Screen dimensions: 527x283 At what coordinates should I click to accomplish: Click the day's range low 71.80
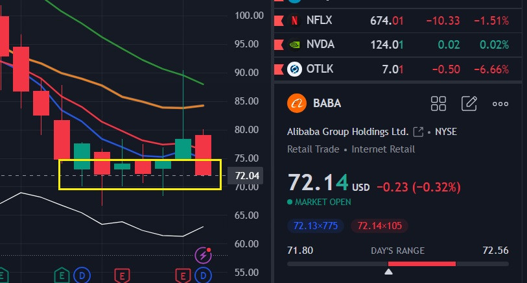coord(299,251)
